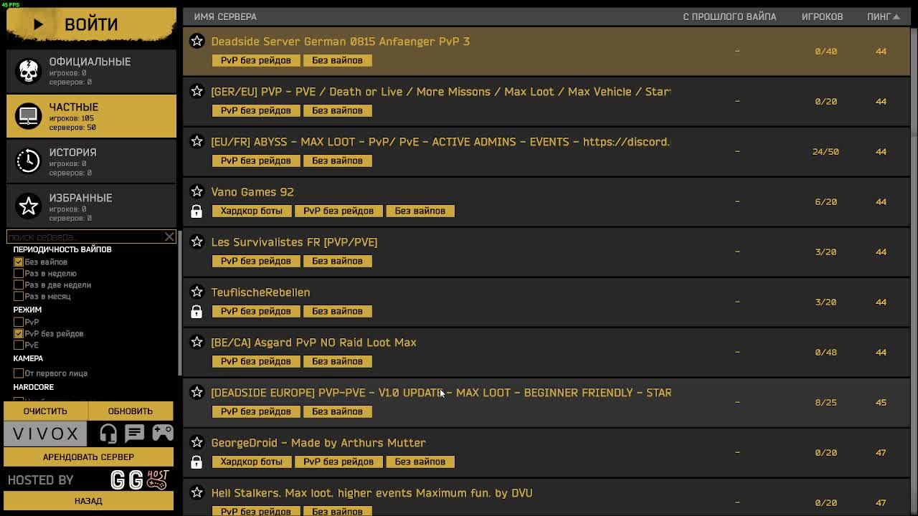Viewport: 918px width, 516px height.
Task: Select GeorgeDroid - Made by Arthurs Mutter
Action: tap(318, 443)
